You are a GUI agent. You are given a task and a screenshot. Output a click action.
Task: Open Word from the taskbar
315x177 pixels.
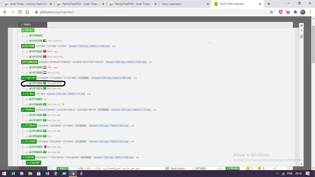pos(47,173)
